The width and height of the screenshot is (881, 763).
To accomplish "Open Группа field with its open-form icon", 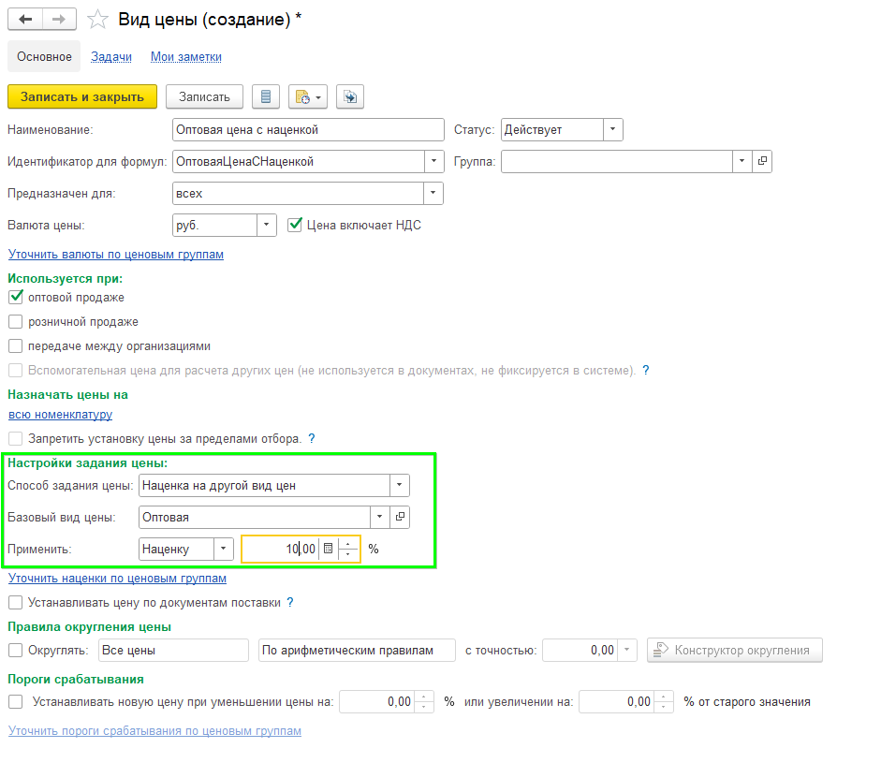I will coord(762,161).
